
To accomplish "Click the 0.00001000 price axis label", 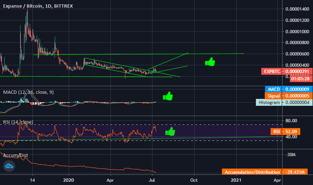I will click(297, 31).
